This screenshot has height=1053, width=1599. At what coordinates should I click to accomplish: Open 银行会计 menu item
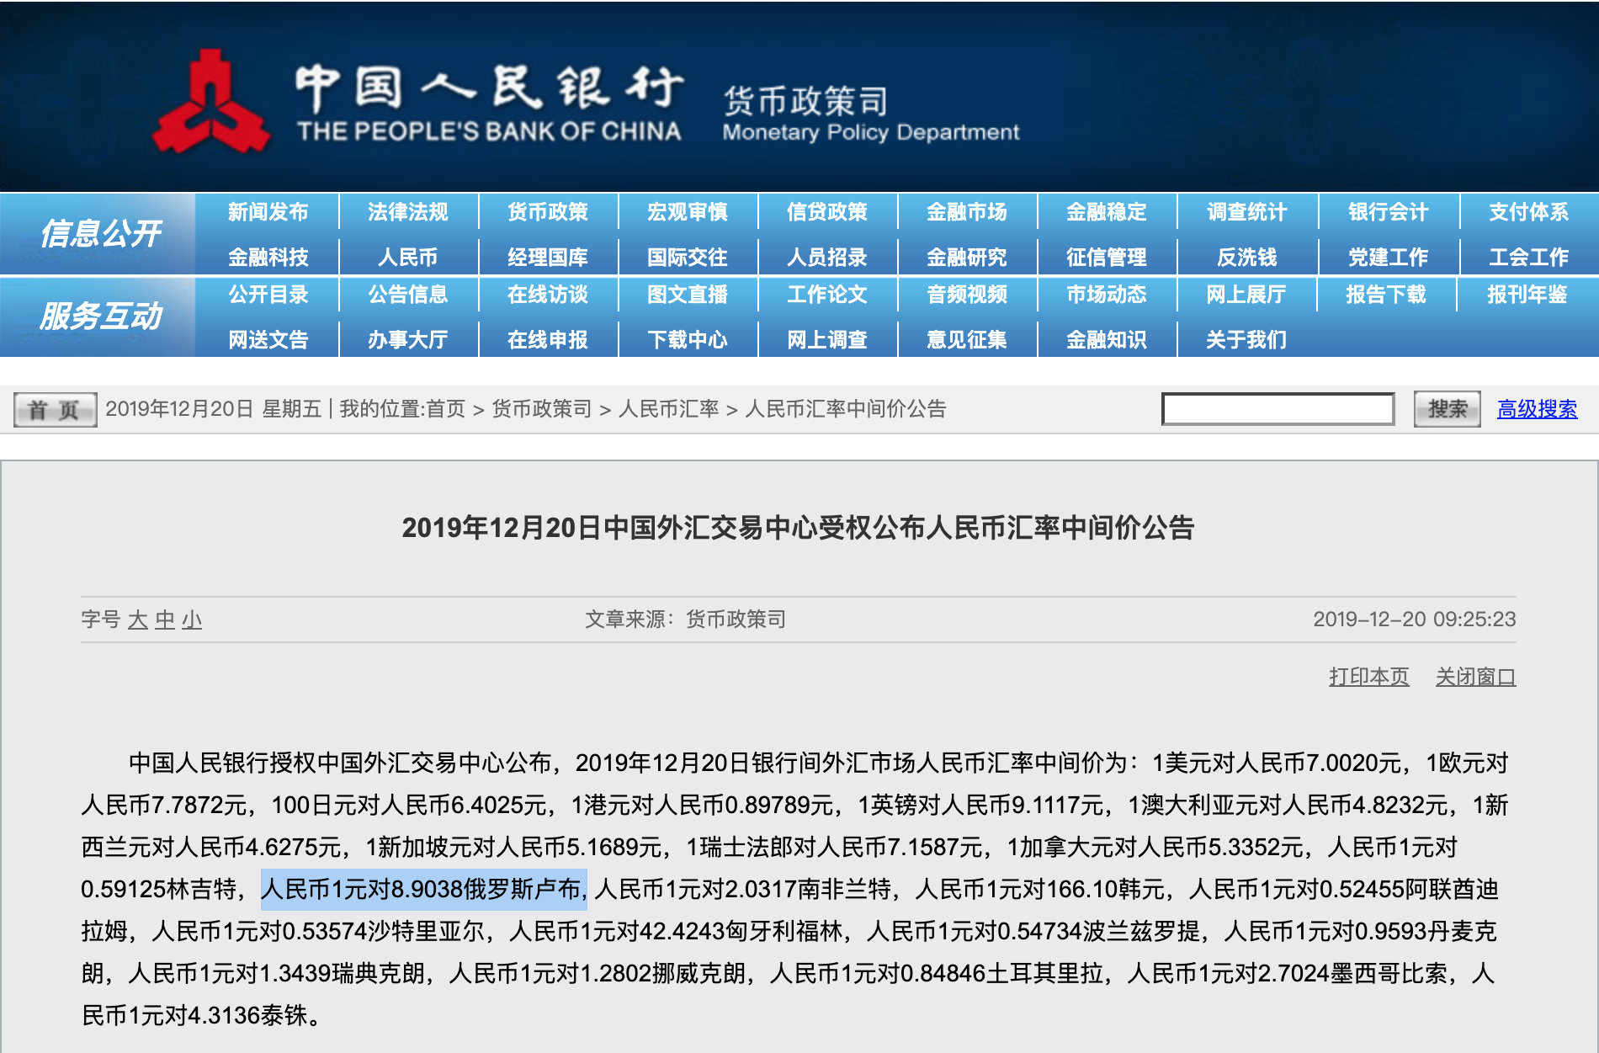click(1388, 212)
